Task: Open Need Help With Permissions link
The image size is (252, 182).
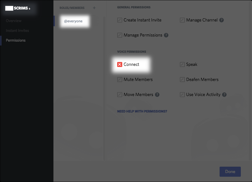Action: pyautogui.click(x=142, y=111)
